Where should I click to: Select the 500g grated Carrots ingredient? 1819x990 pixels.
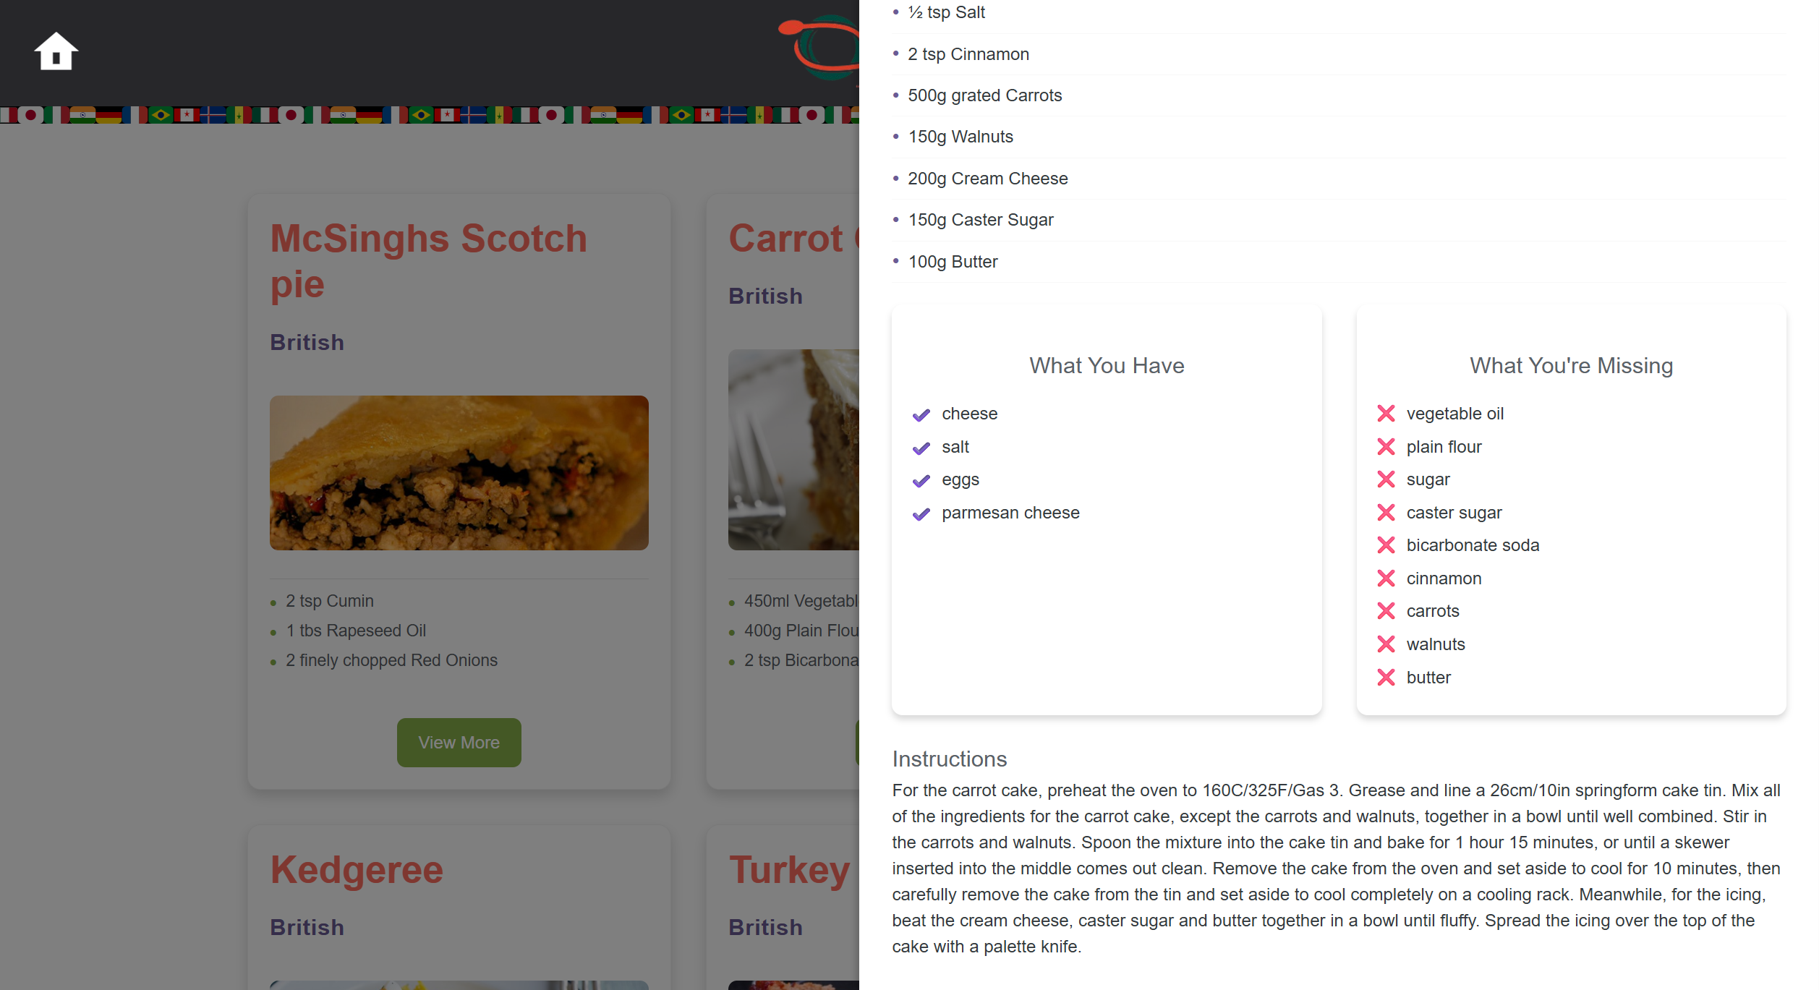coord(984,95)
